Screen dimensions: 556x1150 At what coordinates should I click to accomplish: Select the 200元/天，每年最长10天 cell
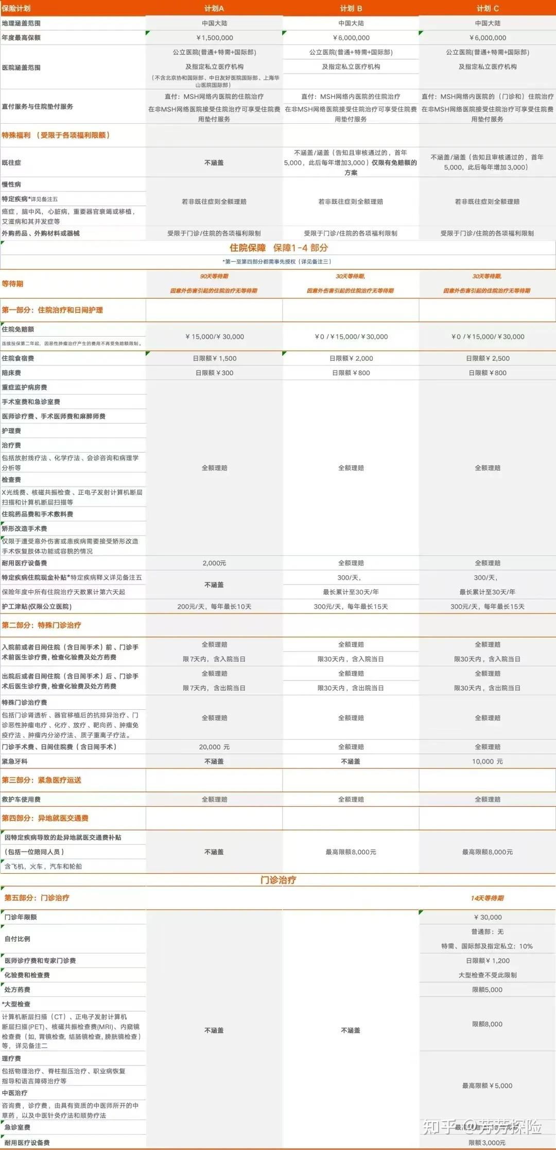pos(214,606)
